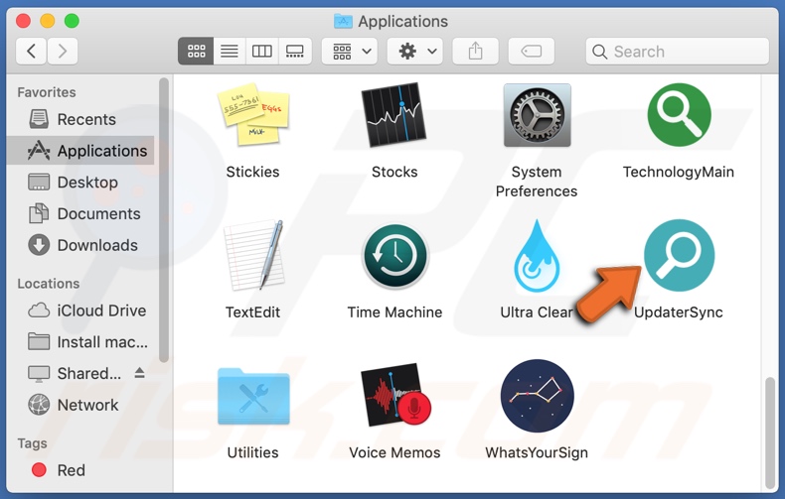The height and width of the screenshot is (499, 785).
Task: Switch to icon view
Action: [x=196, y=51]
